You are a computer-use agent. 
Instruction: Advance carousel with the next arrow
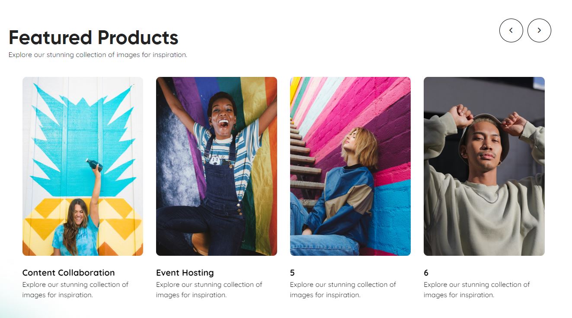click(539, 30)
